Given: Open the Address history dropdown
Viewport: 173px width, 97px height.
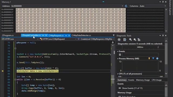Looking at the screenshot, I should pyautogui.click(x=122, y=6).
